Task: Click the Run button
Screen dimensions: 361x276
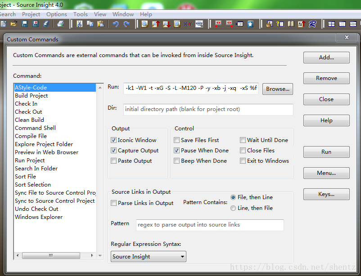Action: [x=326, y=152]
